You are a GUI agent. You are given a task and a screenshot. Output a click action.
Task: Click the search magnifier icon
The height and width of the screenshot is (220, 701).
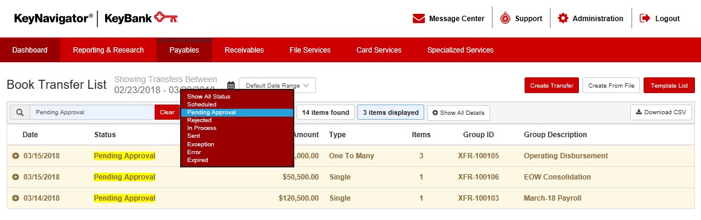coord(20,112)
